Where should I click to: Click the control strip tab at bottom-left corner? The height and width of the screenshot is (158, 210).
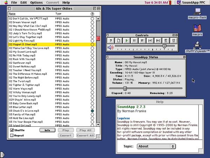(2, 154)
